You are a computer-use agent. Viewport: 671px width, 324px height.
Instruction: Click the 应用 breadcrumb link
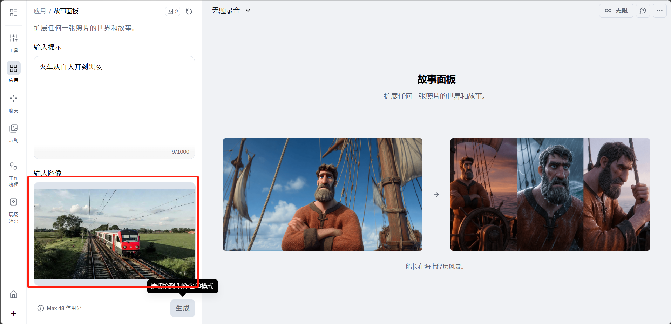pos(40,11)
